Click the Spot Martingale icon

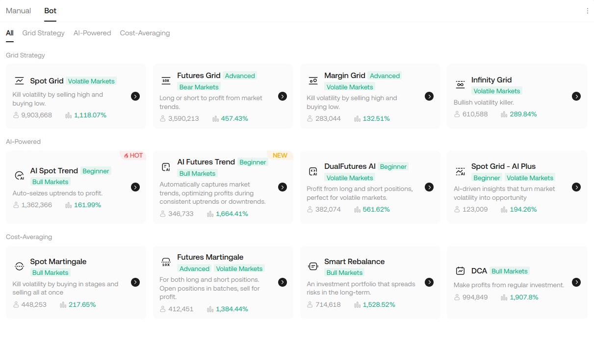click(x=19, y=267)
